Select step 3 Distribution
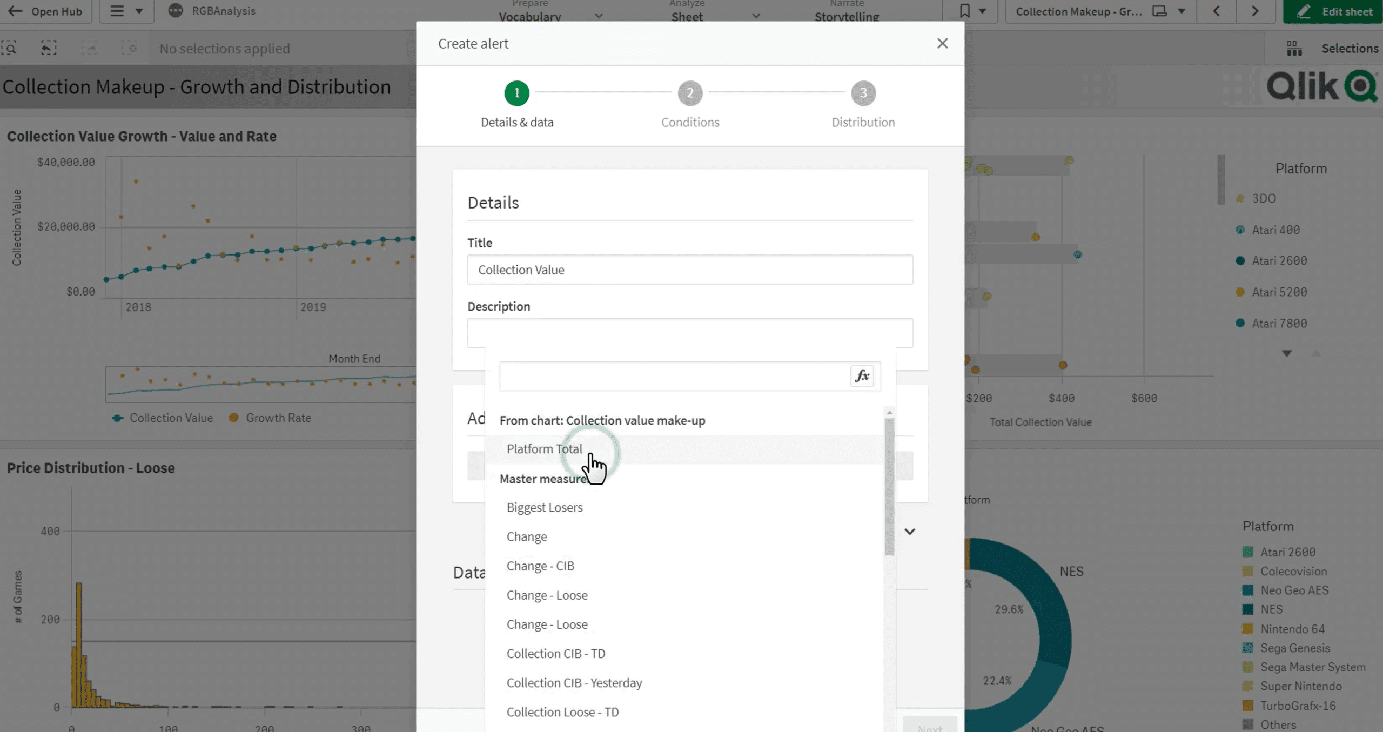Screen dimensions: 1383x732 [863, 105]
